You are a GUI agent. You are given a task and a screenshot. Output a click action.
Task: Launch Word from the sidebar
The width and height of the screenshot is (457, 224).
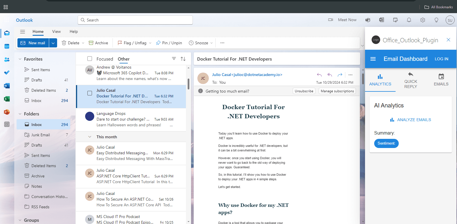coord(7,86)
